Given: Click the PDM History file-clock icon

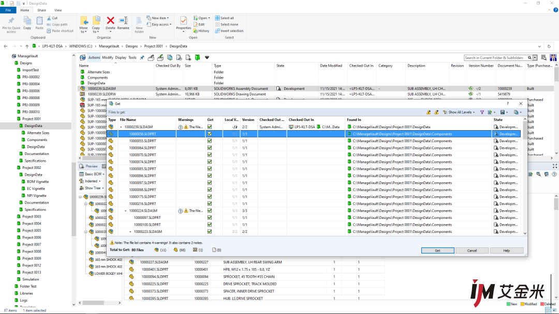Looking at the screenshot, I should pyautogui.click(x=179, y=58).
